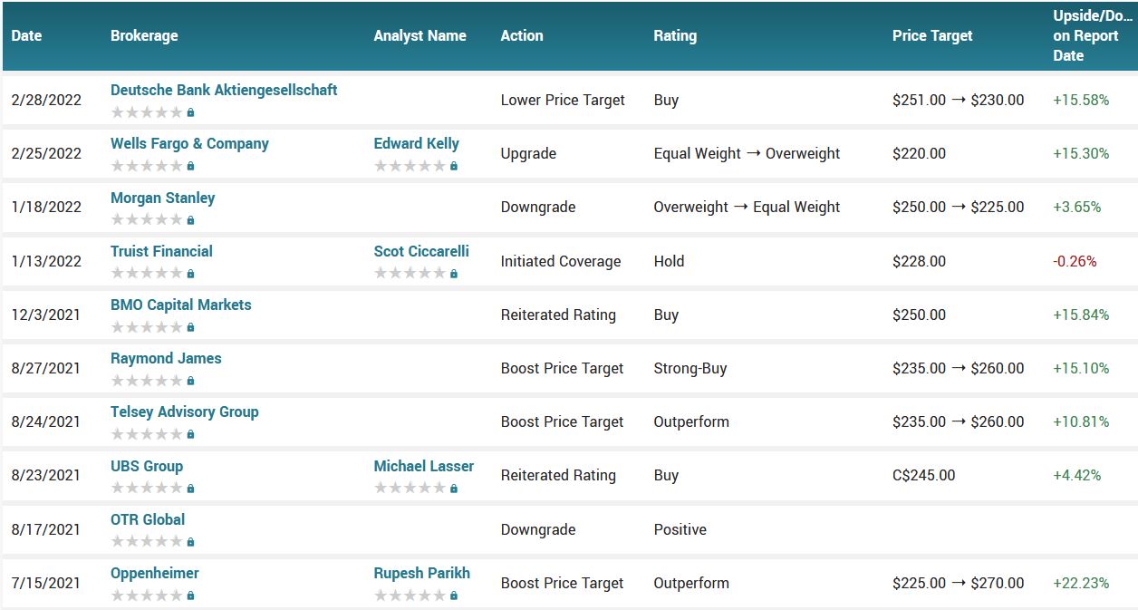Click lock icon under Edward Kelly's stars

tap(454, 167)
